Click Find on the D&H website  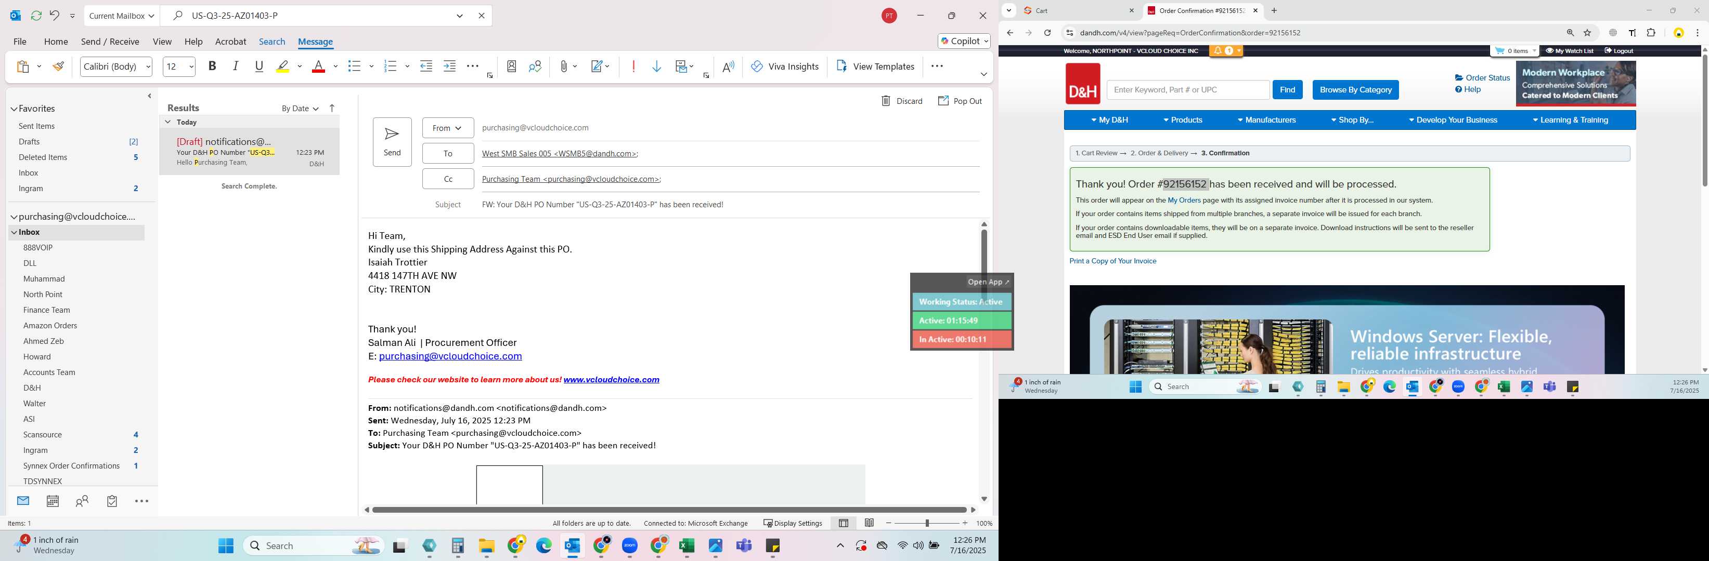1287,90
